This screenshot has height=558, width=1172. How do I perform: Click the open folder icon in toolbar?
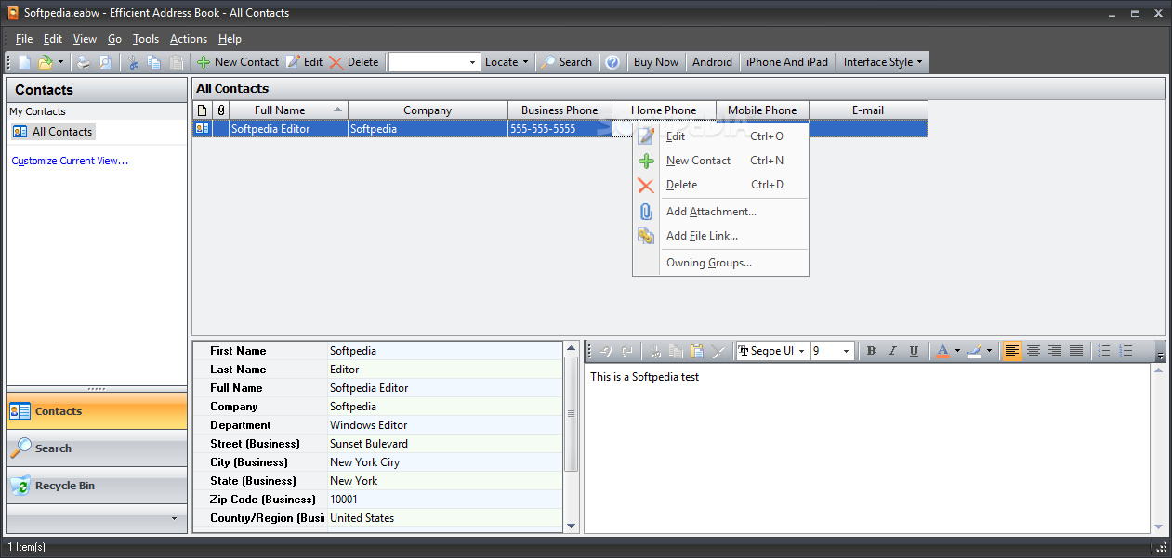pyautogui.click(x=46, y=62)
